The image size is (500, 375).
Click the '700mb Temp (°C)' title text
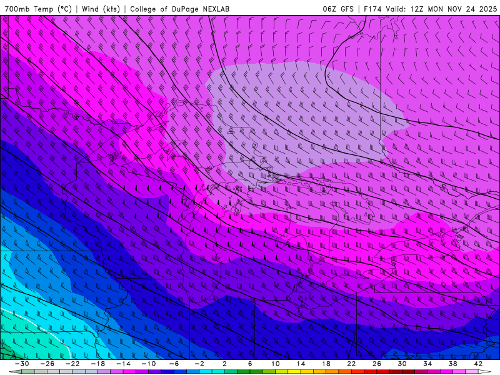(x=38, y=9)
